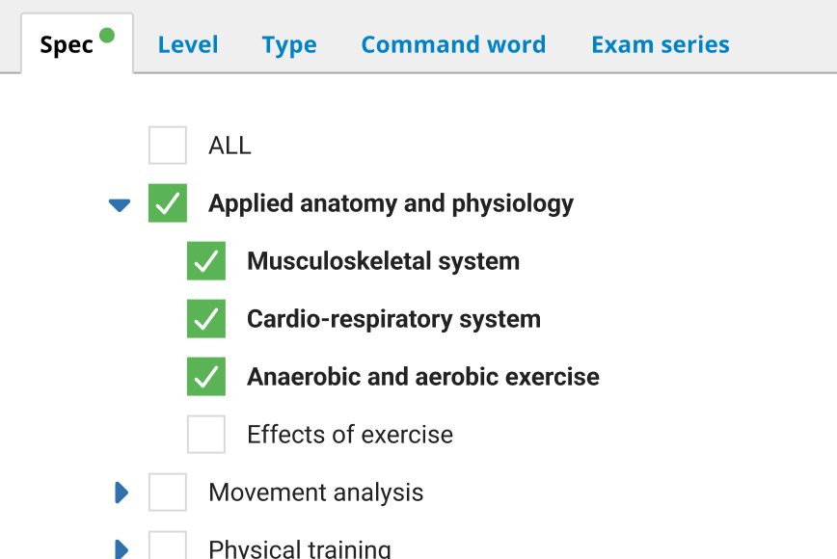Image resolution: width=837 pixels, height=559 pixels.
Task: Expand the Movement analysis section arrow
Action: pyautogui.click(x=121, y=492)
